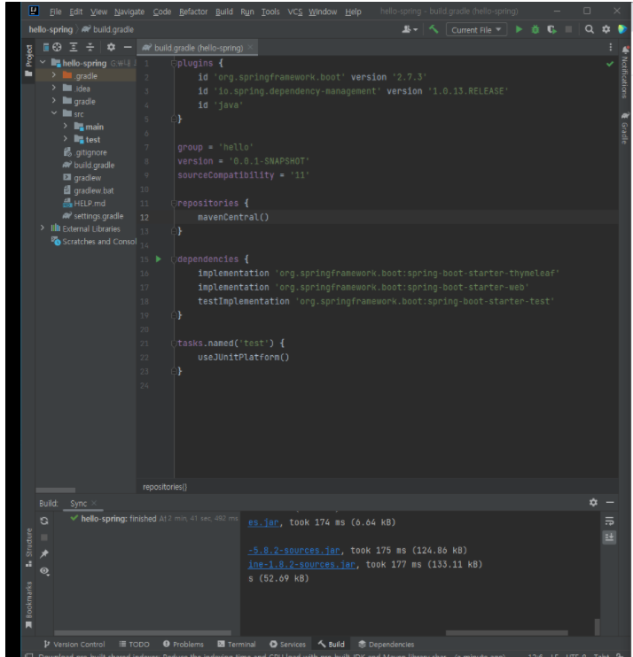Toggle soft-wrap in Build output
The height and width of the screenshot is (657, 633).
pos(610,521)
